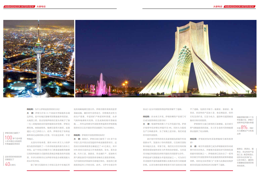This screenshot has width=262, height=174.
Task: Click the "8%" growth rate callout
Action: pyautogui.click(x=244, y=127)
